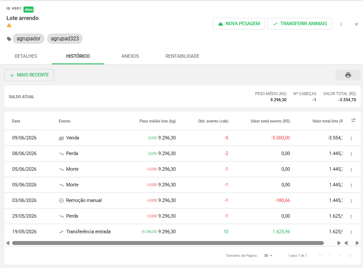Sort by the Data column header
Viewport: 363px width, 268px height.
point(16,121)
